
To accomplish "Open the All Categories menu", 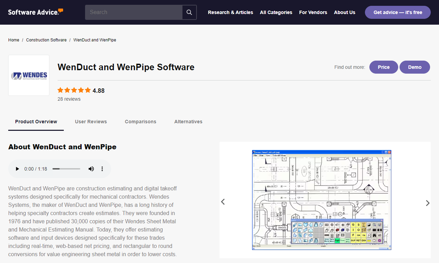I will pos(276,12).
